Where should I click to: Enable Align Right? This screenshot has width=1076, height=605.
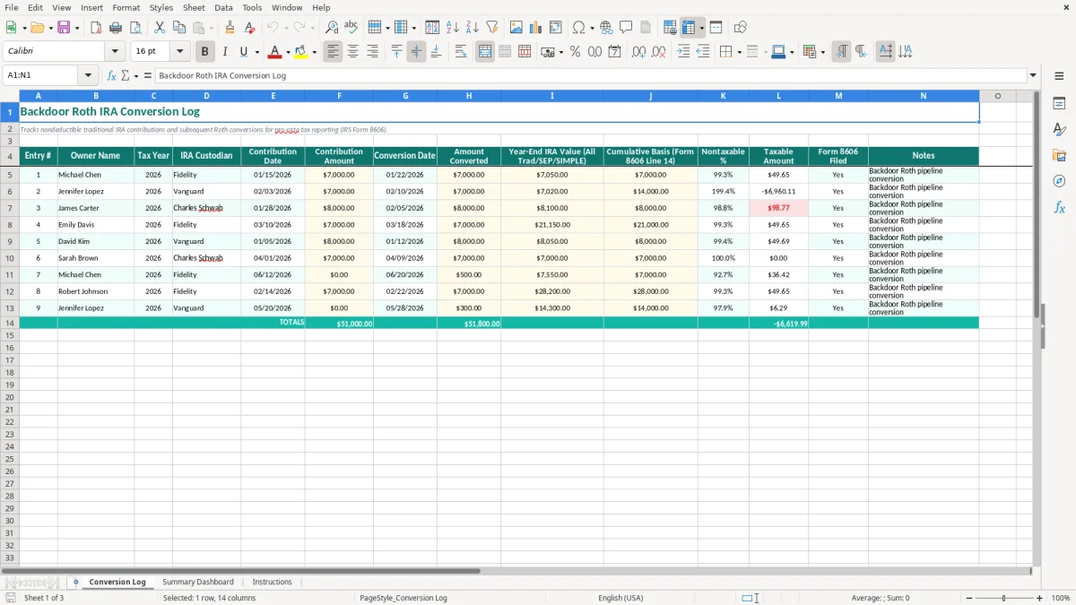pos(373,52)
